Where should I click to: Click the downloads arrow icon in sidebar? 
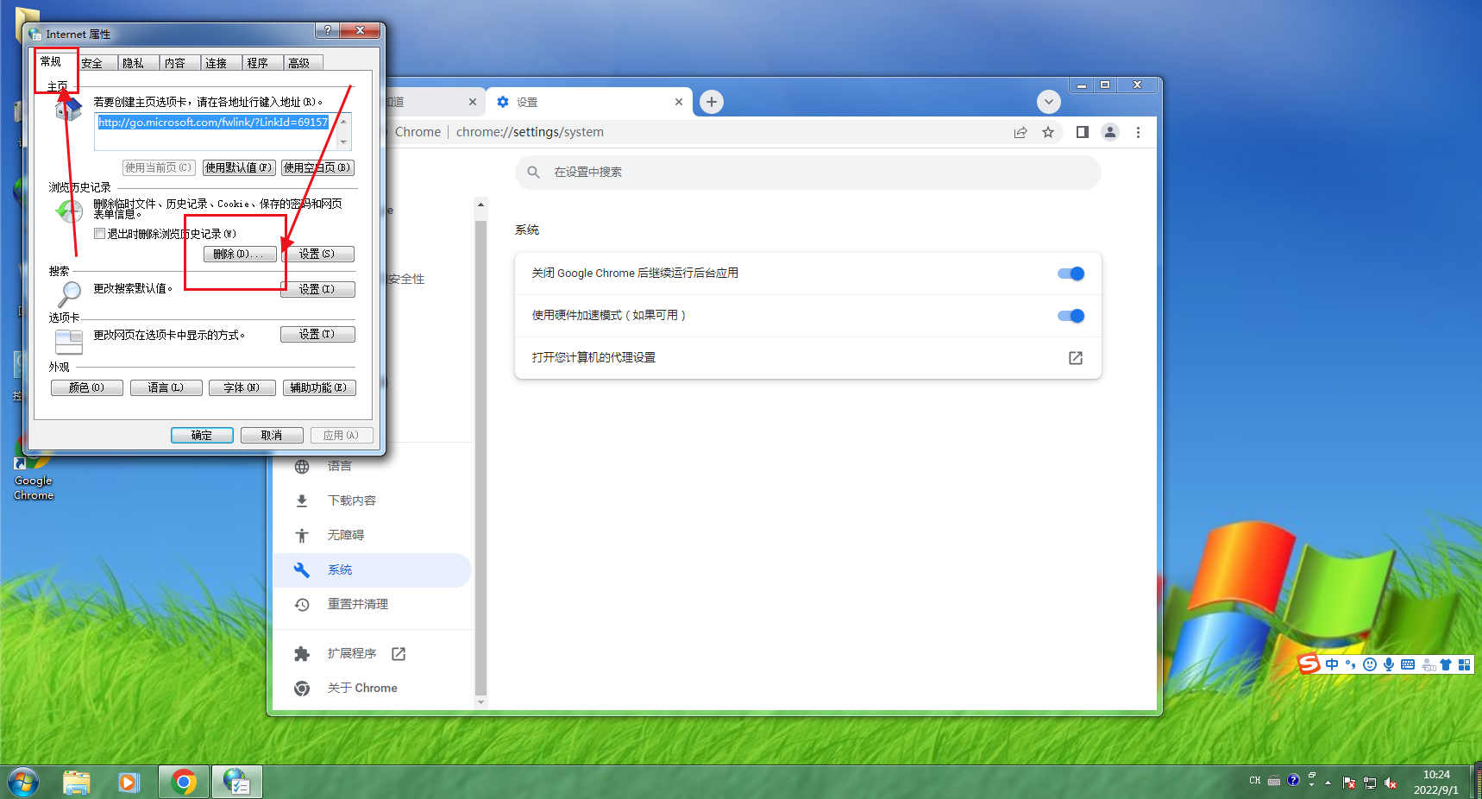[302, 500]
